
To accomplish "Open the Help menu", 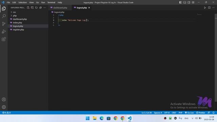I will (60, 2).
